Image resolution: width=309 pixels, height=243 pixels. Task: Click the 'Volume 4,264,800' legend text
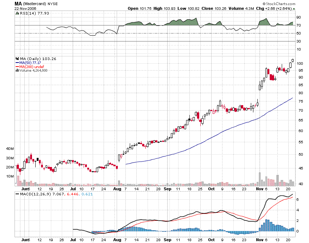click(x=33, y=71)
